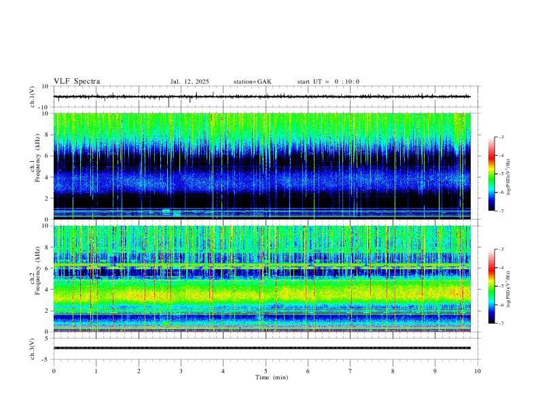Click the "station=GAK" label
The image size is (538, 416).
click(x=252, y=82)
